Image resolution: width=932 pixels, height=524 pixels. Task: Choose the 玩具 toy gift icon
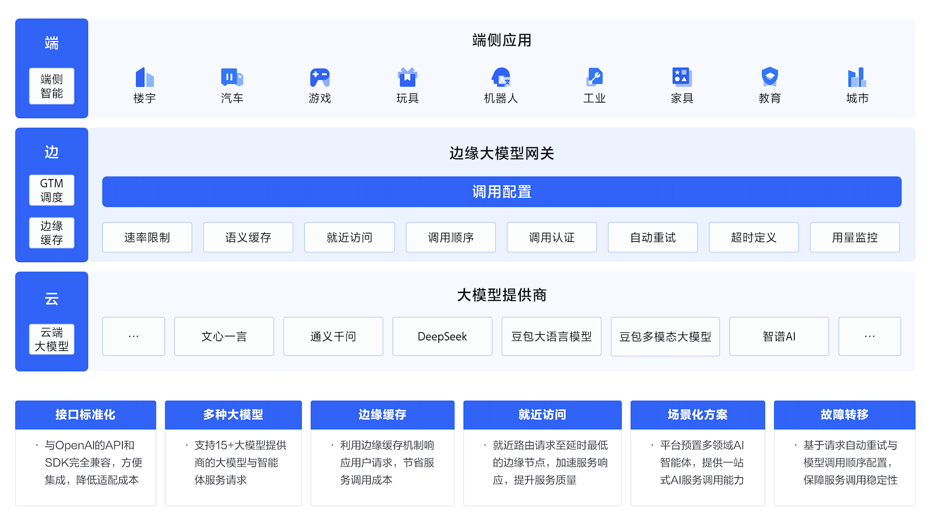click(407, 77)
